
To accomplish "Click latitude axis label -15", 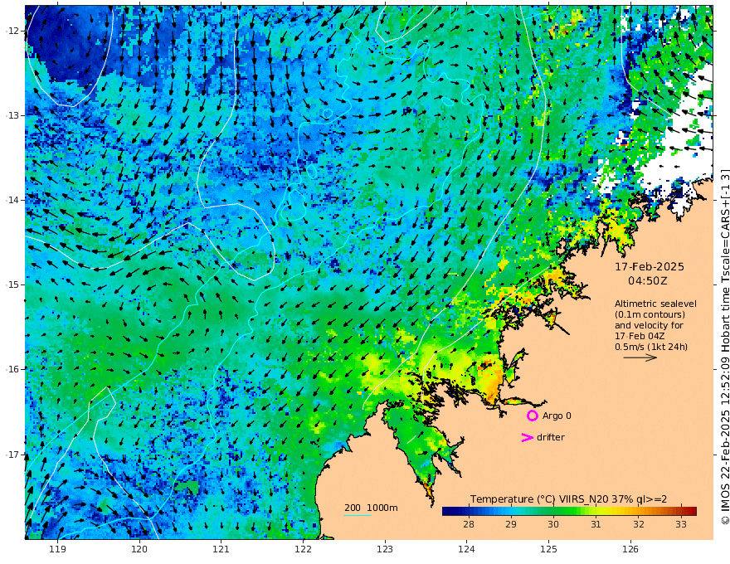I will click(12, 284).
